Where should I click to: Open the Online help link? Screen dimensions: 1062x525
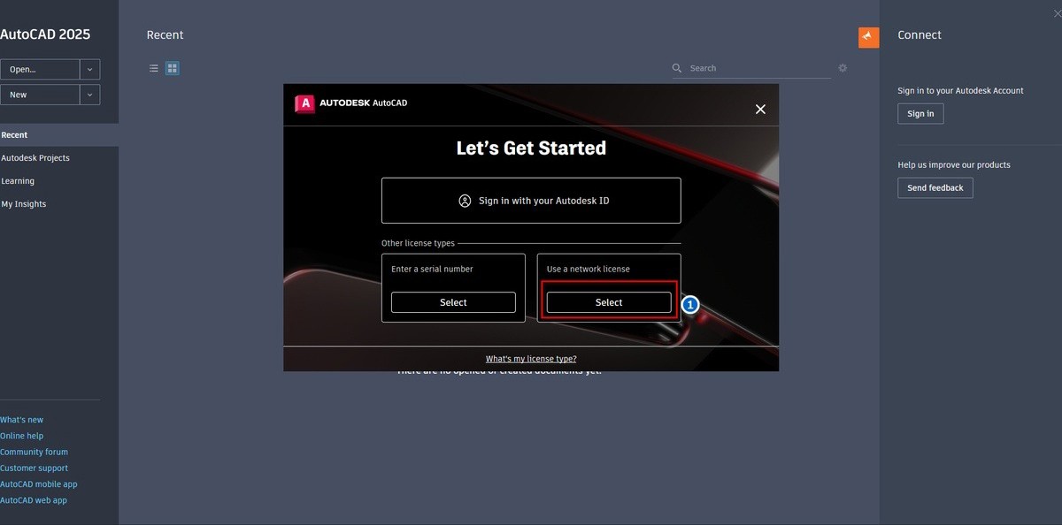22,436
